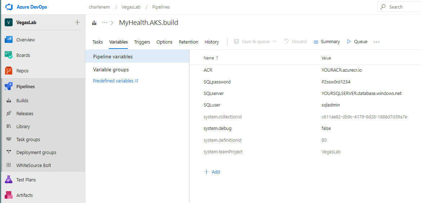Viewport: 421px width, 203px height.
Task: Click the WhiteSource Bolt icon
Action: 9,165
